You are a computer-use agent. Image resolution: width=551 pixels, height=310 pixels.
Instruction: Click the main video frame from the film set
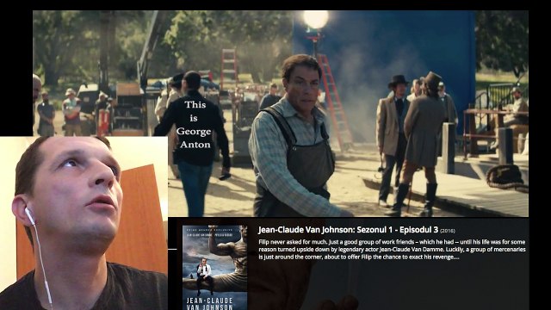pyautogui.click(x=281, y=113)
